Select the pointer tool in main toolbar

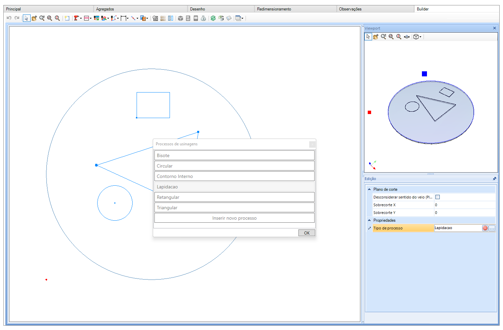pos(27,18)
